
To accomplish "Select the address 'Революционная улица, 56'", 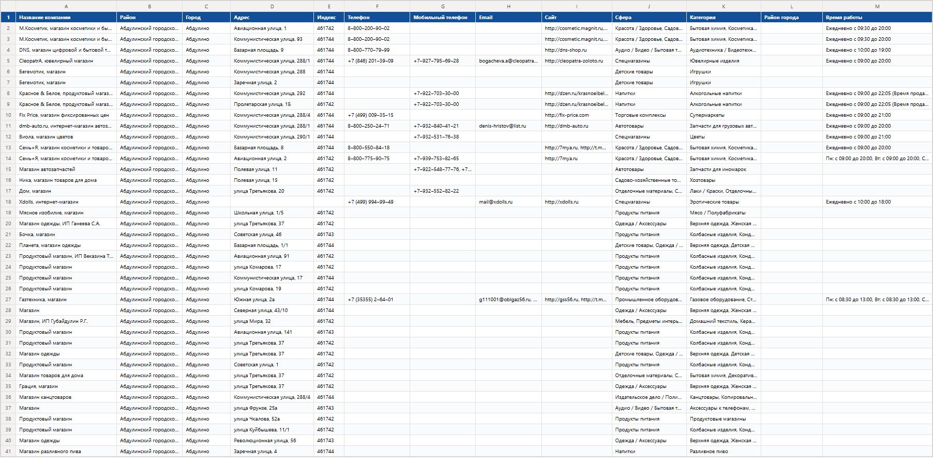I will [272, 440].
